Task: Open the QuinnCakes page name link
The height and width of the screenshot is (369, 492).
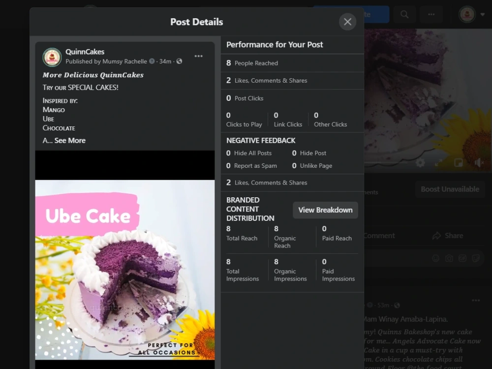Action: pos(85,52)
